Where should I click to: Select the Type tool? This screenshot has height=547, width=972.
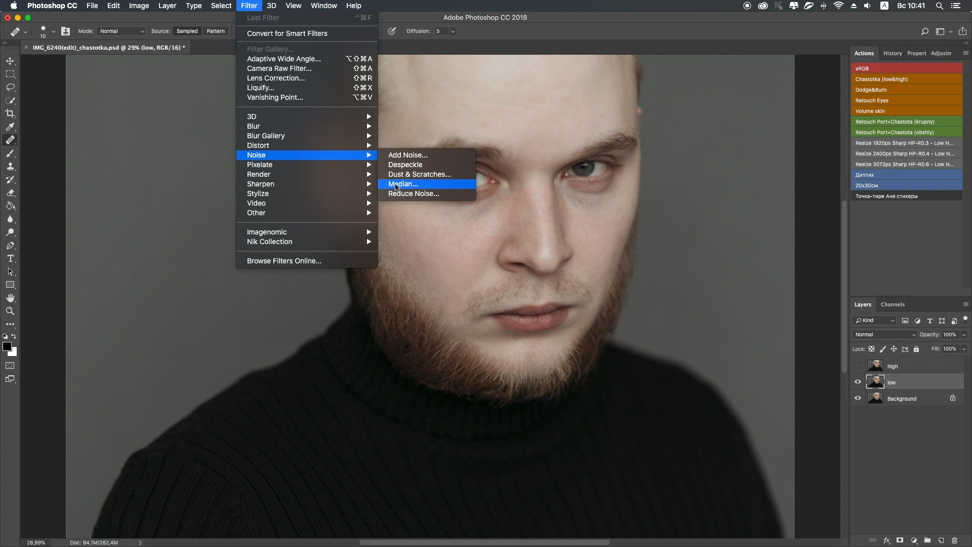(x=10, y=259)
